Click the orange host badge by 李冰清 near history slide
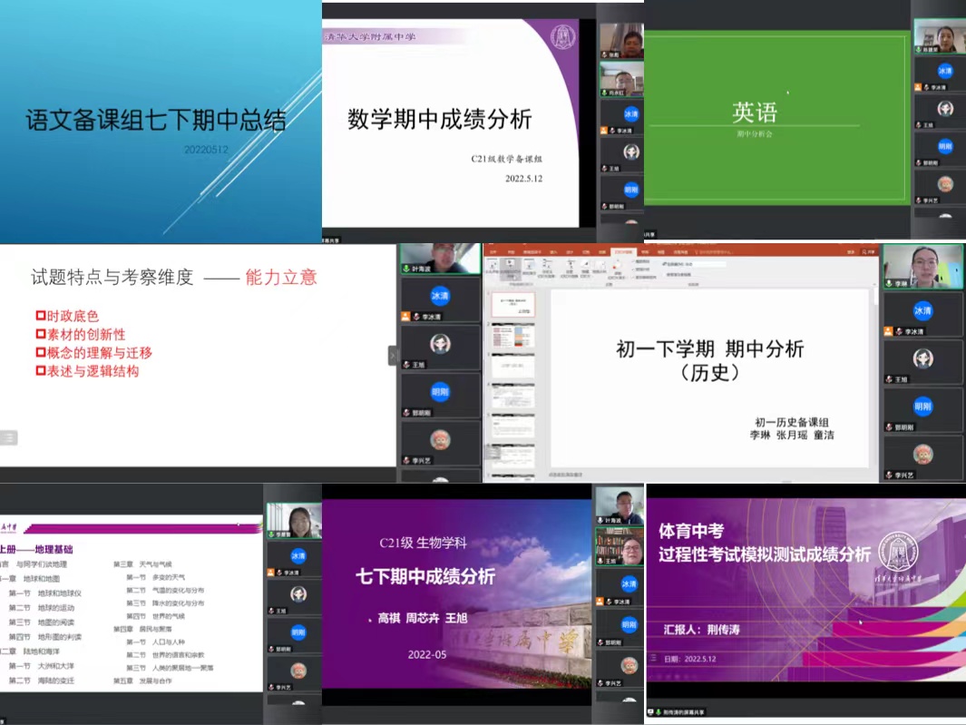 (889, 332)
